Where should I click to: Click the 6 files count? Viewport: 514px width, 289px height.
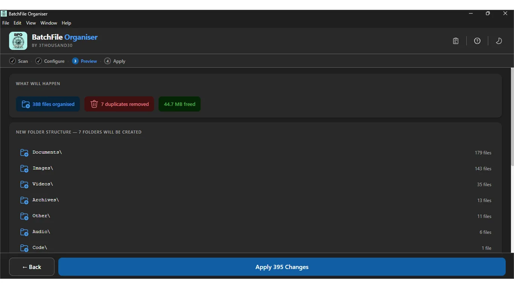pyautogui.click(x=485, y=232)
